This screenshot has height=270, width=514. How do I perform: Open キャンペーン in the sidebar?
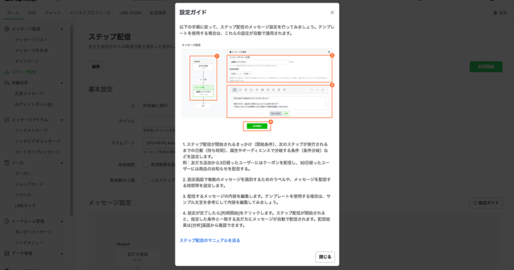(27, 61)
